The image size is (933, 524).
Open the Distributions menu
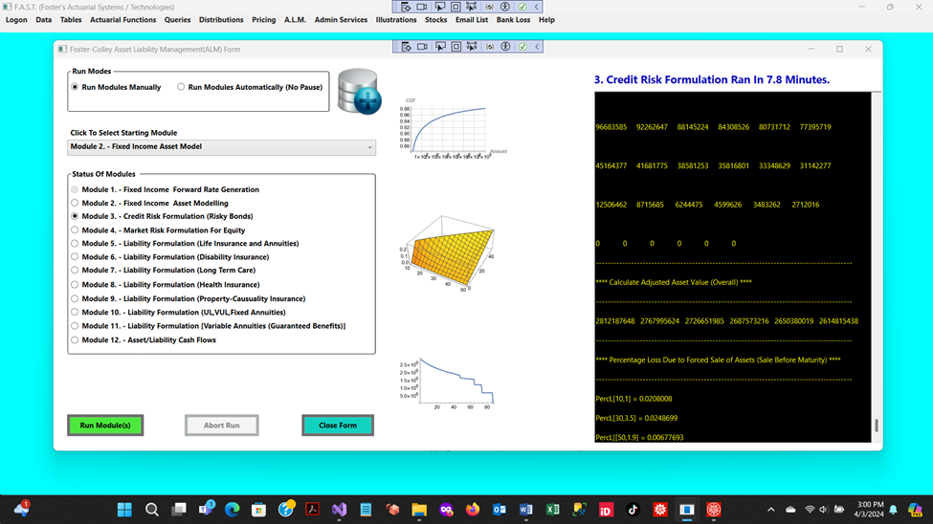[x=221, y=19]
